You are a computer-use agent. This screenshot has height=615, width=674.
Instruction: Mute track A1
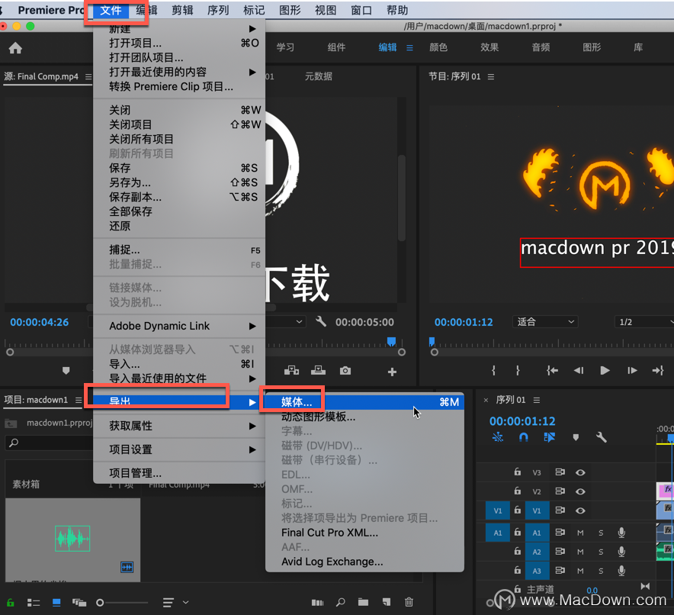tap(580, 533)
